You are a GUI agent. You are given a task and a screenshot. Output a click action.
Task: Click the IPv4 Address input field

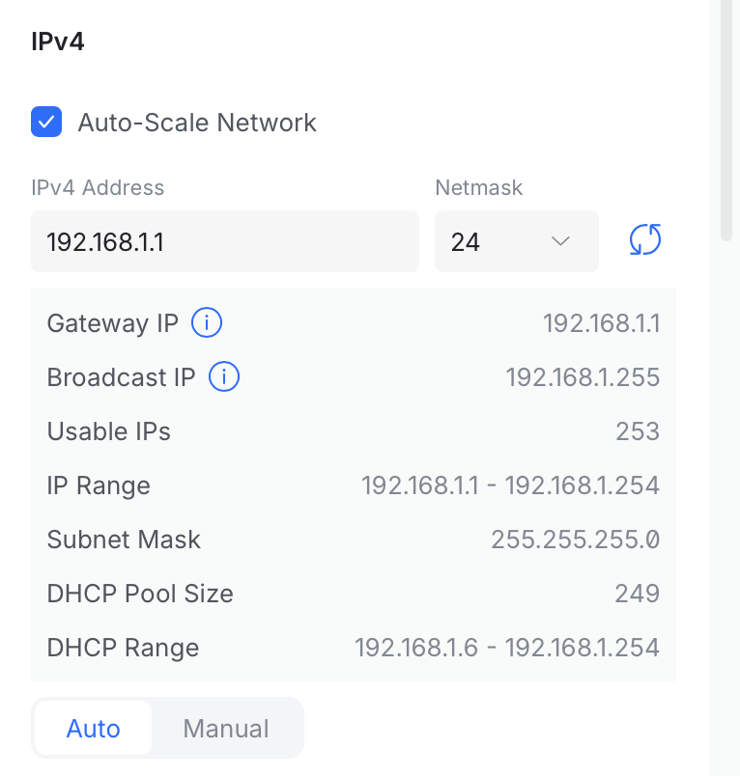click(225, 241)
